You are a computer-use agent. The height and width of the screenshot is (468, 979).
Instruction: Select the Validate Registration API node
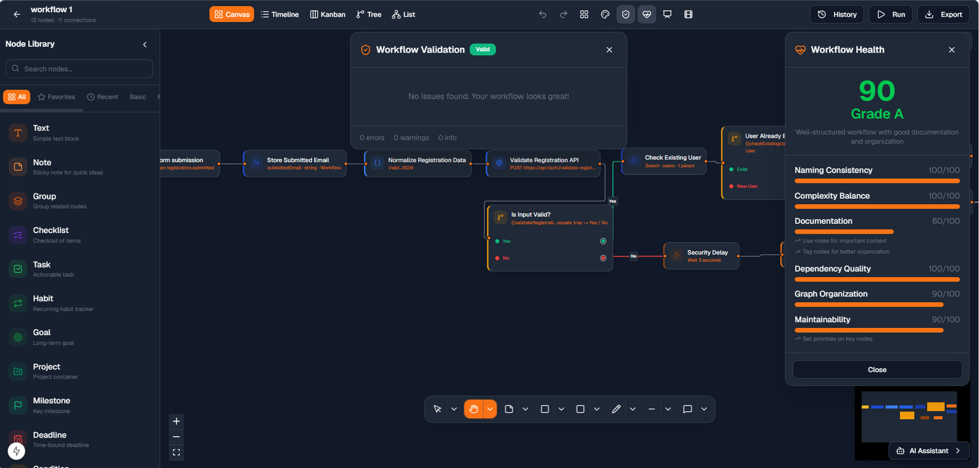[543, 163]
